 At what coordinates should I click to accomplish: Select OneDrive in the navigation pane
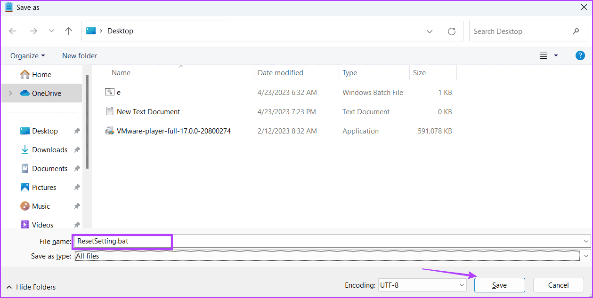click(x=41, y=93)
